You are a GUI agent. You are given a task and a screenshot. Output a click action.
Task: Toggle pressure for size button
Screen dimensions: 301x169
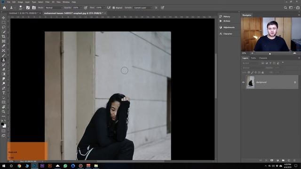(163, 8)
